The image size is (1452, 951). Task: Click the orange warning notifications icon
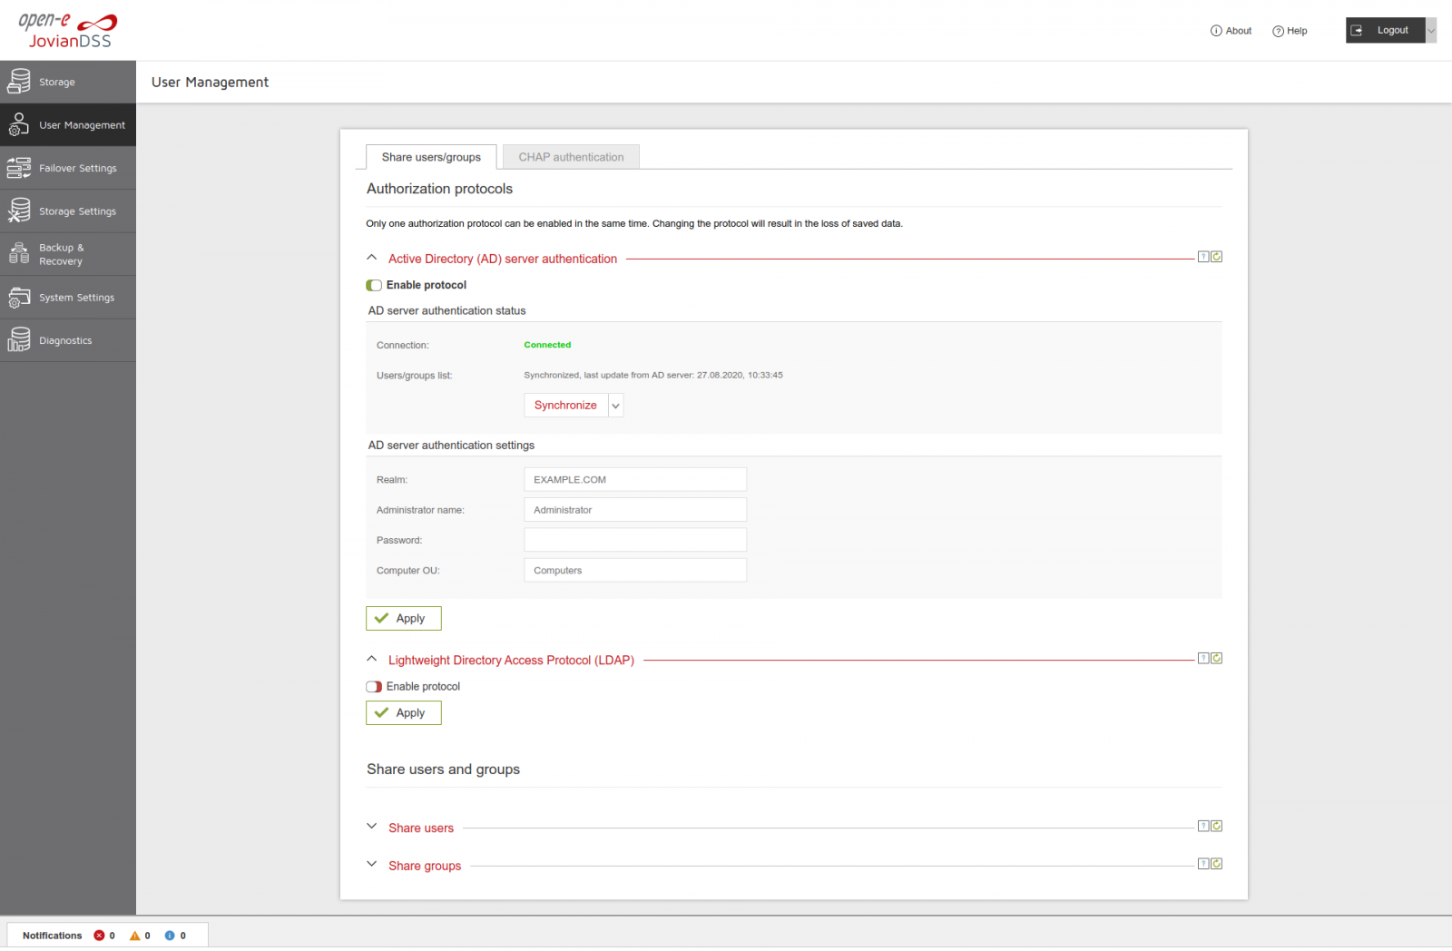coord(134,936)
